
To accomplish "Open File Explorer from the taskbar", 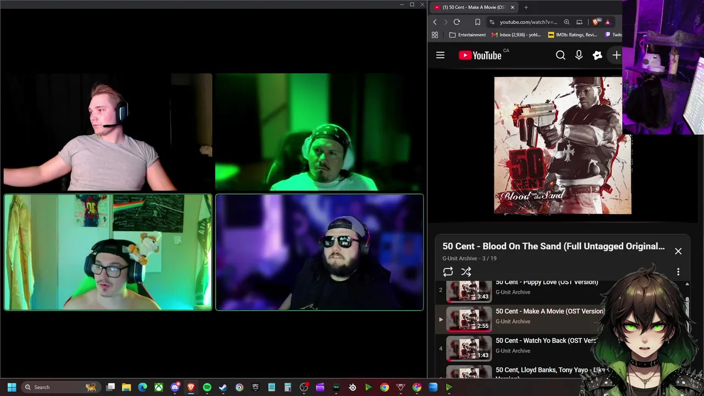I will (x=126, y=387).
